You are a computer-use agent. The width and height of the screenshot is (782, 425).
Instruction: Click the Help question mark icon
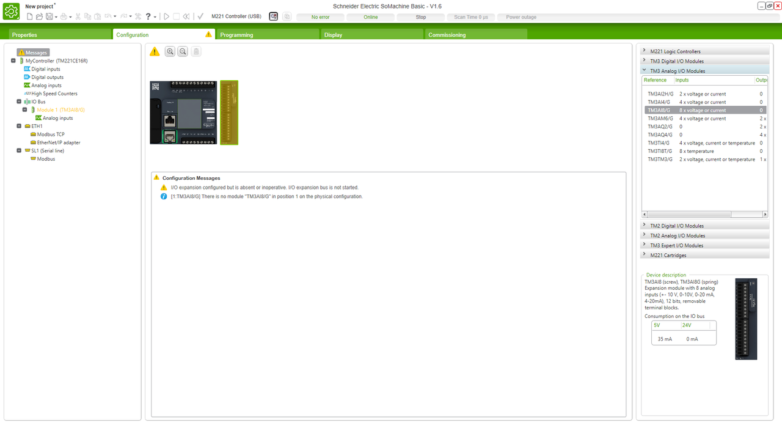coord(148,17)
